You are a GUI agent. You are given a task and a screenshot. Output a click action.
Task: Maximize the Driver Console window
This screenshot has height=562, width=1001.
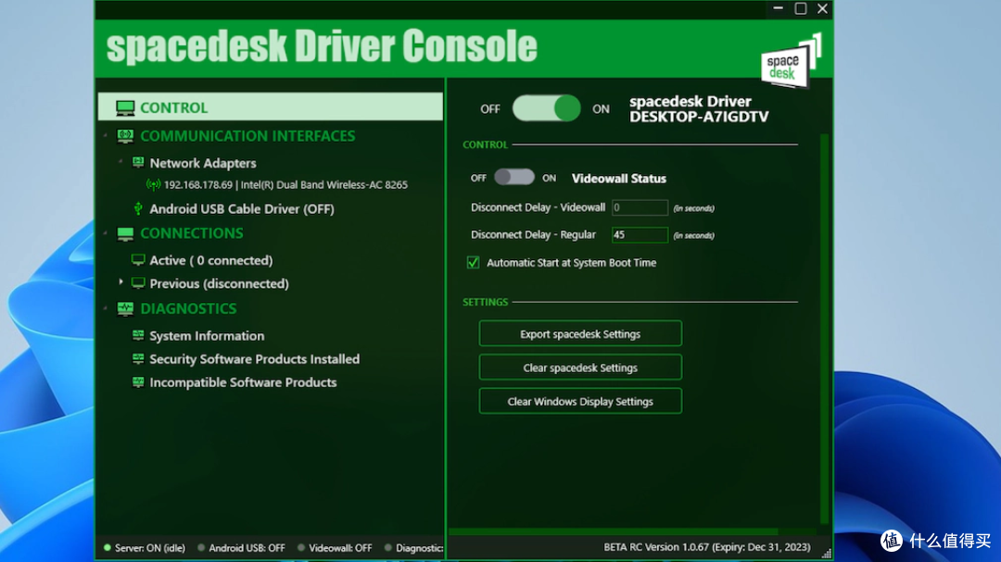pos(801,8)
